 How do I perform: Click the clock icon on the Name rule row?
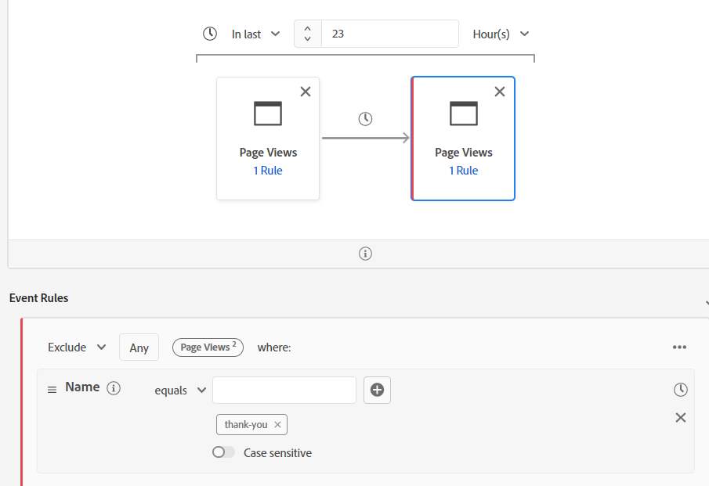pos(680,389)
